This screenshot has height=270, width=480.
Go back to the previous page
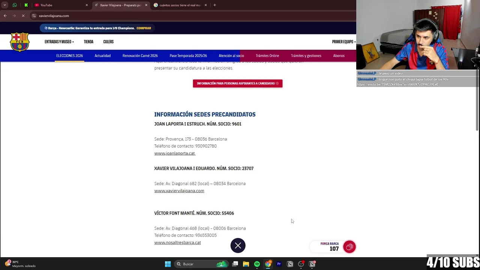click(5, 16)
